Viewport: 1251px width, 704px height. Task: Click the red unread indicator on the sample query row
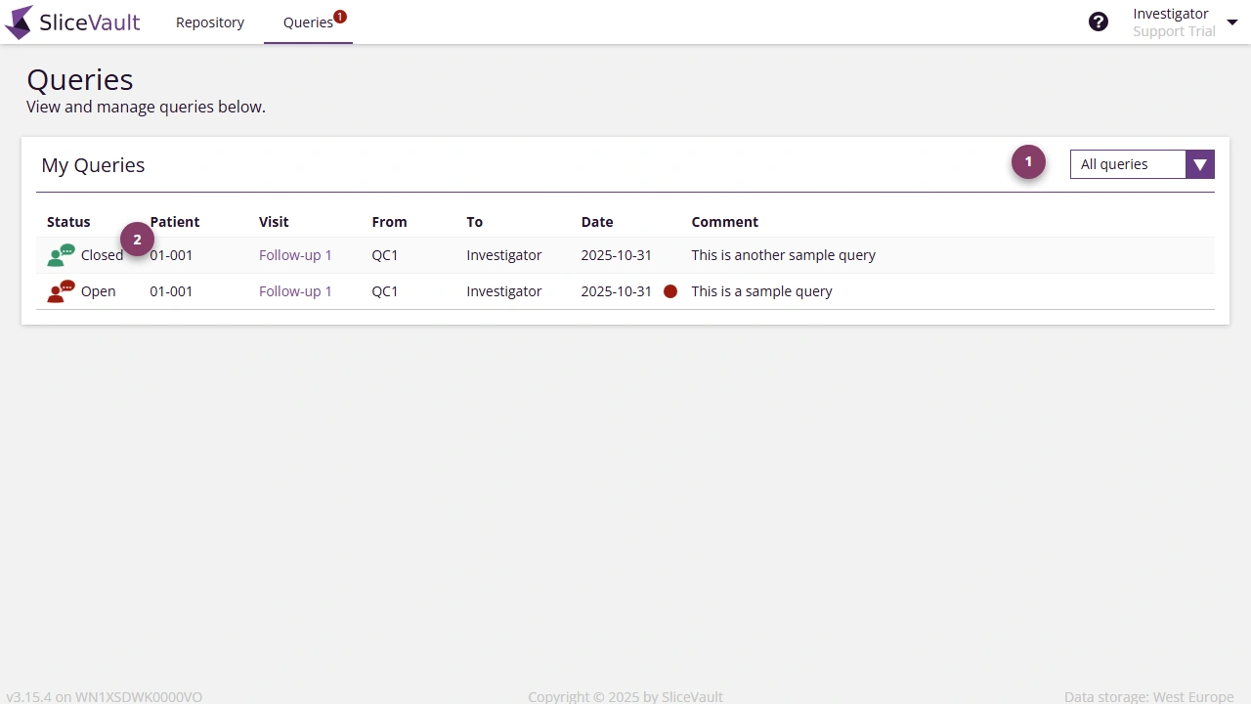tap(670, 290)
